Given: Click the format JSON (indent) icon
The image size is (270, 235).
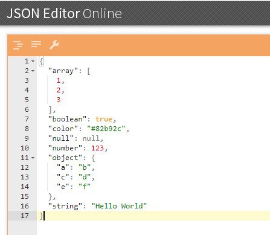Looking at the screenshot, I should coord(18,45).
